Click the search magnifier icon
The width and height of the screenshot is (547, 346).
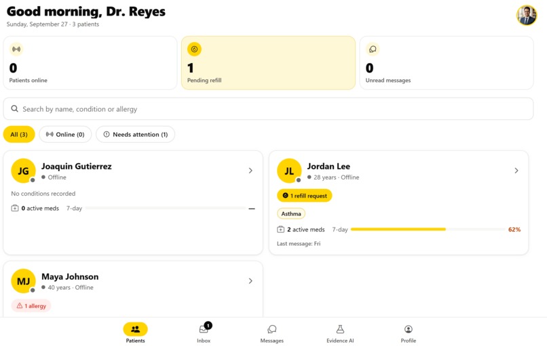15,109
